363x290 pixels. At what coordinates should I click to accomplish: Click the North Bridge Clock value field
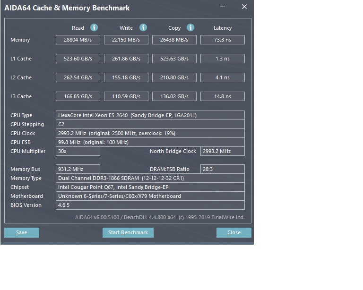[223, 151]
